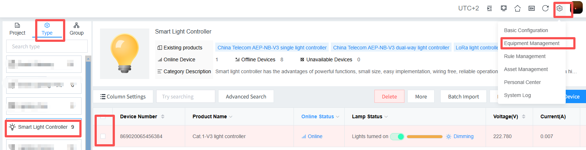586x150 pixels.
Task: Click the settings gear icon
Action: [x=560, y=8]
